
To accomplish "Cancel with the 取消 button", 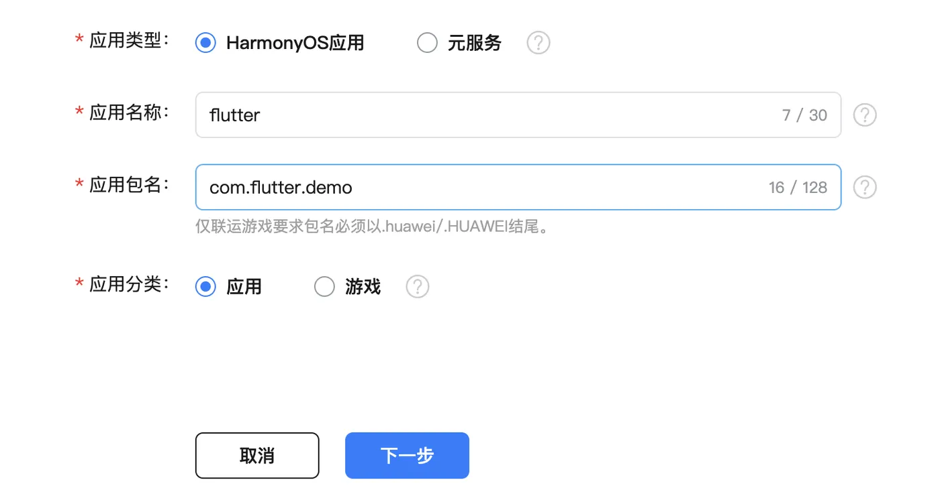I will [257, 456].
